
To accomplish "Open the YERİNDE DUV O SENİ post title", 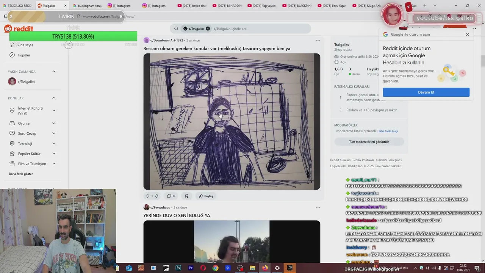I will tap(177, 215).
